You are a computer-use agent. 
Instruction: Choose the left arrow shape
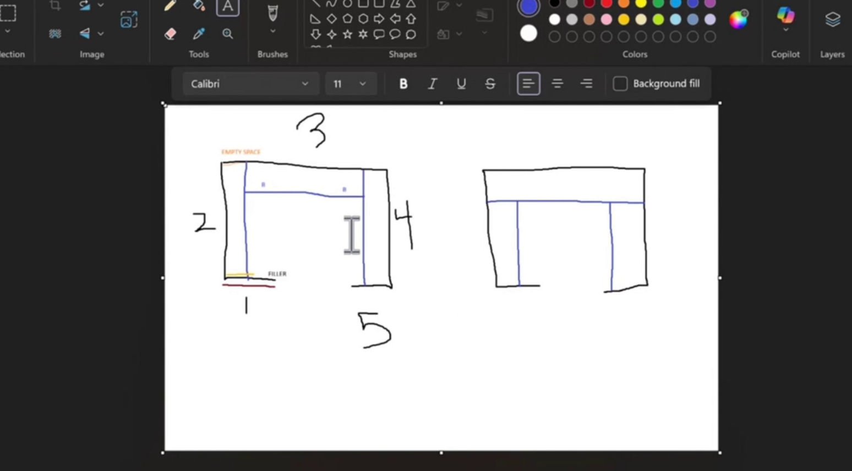(395, 19)
